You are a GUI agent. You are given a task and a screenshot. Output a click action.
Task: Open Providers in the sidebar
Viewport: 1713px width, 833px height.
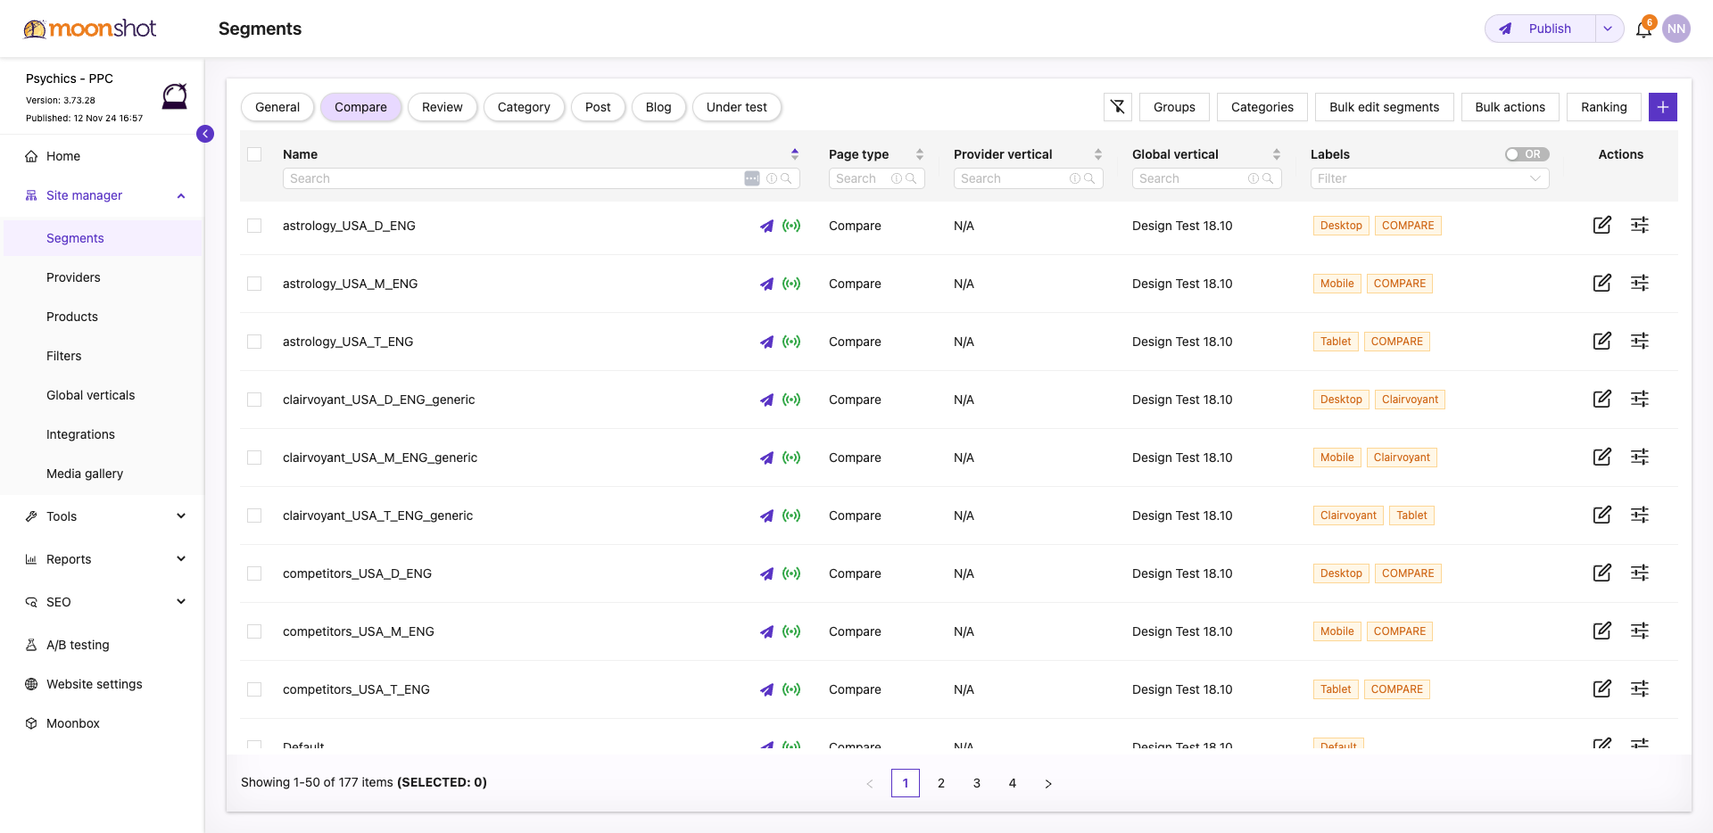click(x=73, y=277)
